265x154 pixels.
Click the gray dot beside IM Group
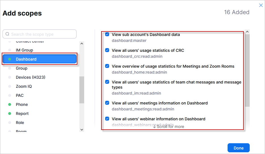(x=10, y=50)
